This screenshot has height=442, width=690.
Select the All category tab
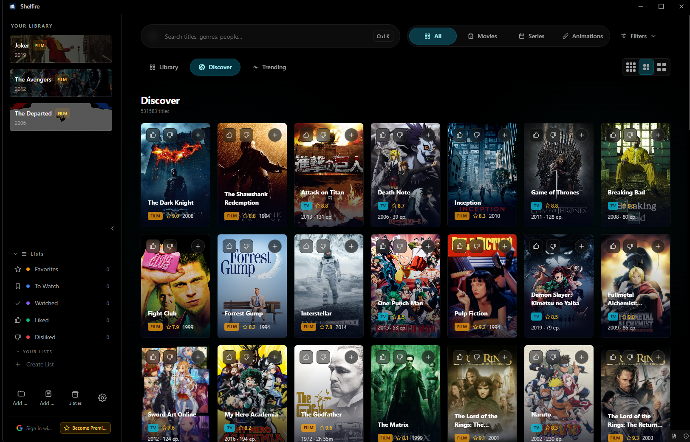(433, 36)
